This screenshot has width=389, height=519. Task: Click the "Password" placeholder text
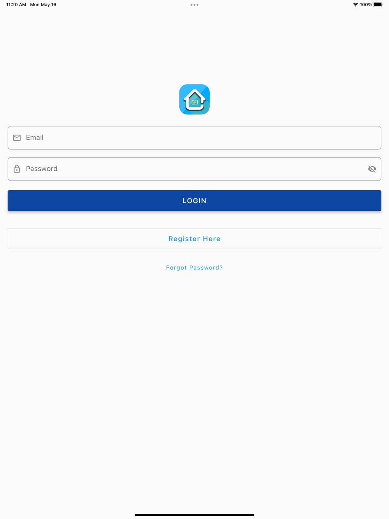click(x=42, y=169)
